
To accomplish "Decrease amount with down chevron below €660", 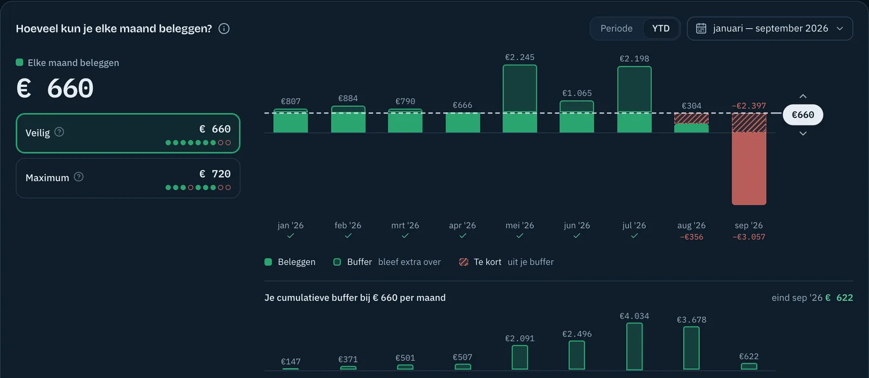I will point(803,133).
